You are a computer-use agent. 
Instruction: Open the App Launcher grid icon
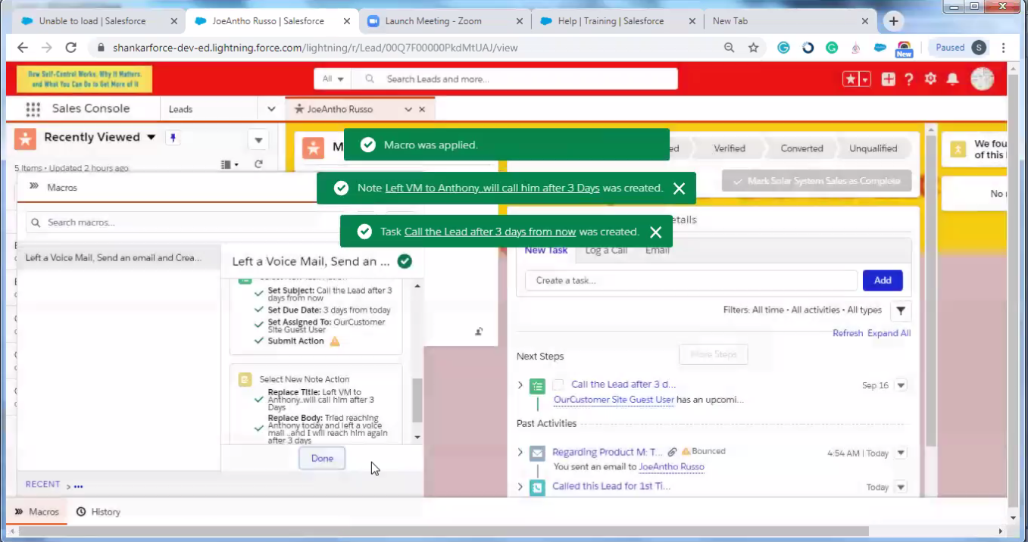point(33,109)
